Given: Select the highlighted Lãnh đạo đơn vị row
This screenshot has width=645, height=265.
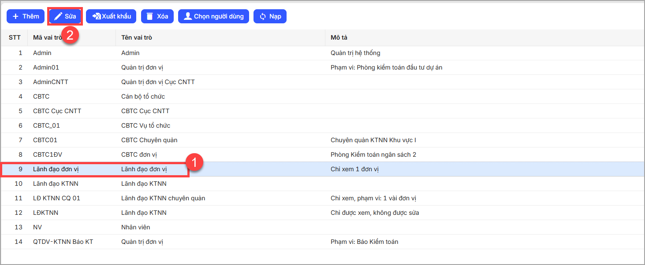Looking at the screenshot, I should (x=56, y=169).
